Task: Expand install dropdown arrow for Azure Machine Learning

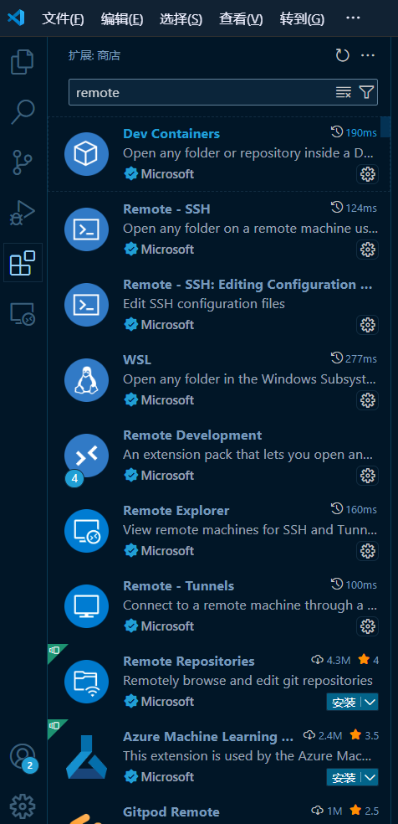Action: (370, 777)
